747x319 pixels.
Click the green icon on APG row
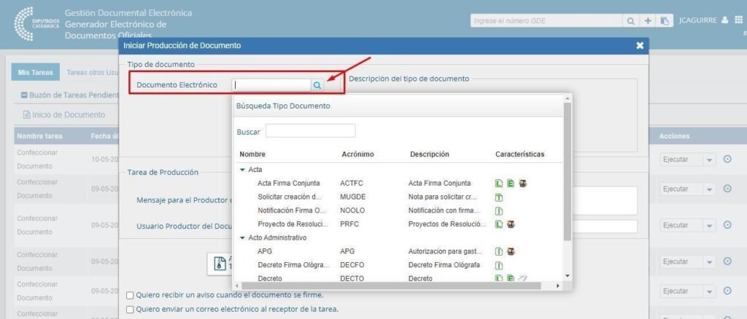(499, 251)
